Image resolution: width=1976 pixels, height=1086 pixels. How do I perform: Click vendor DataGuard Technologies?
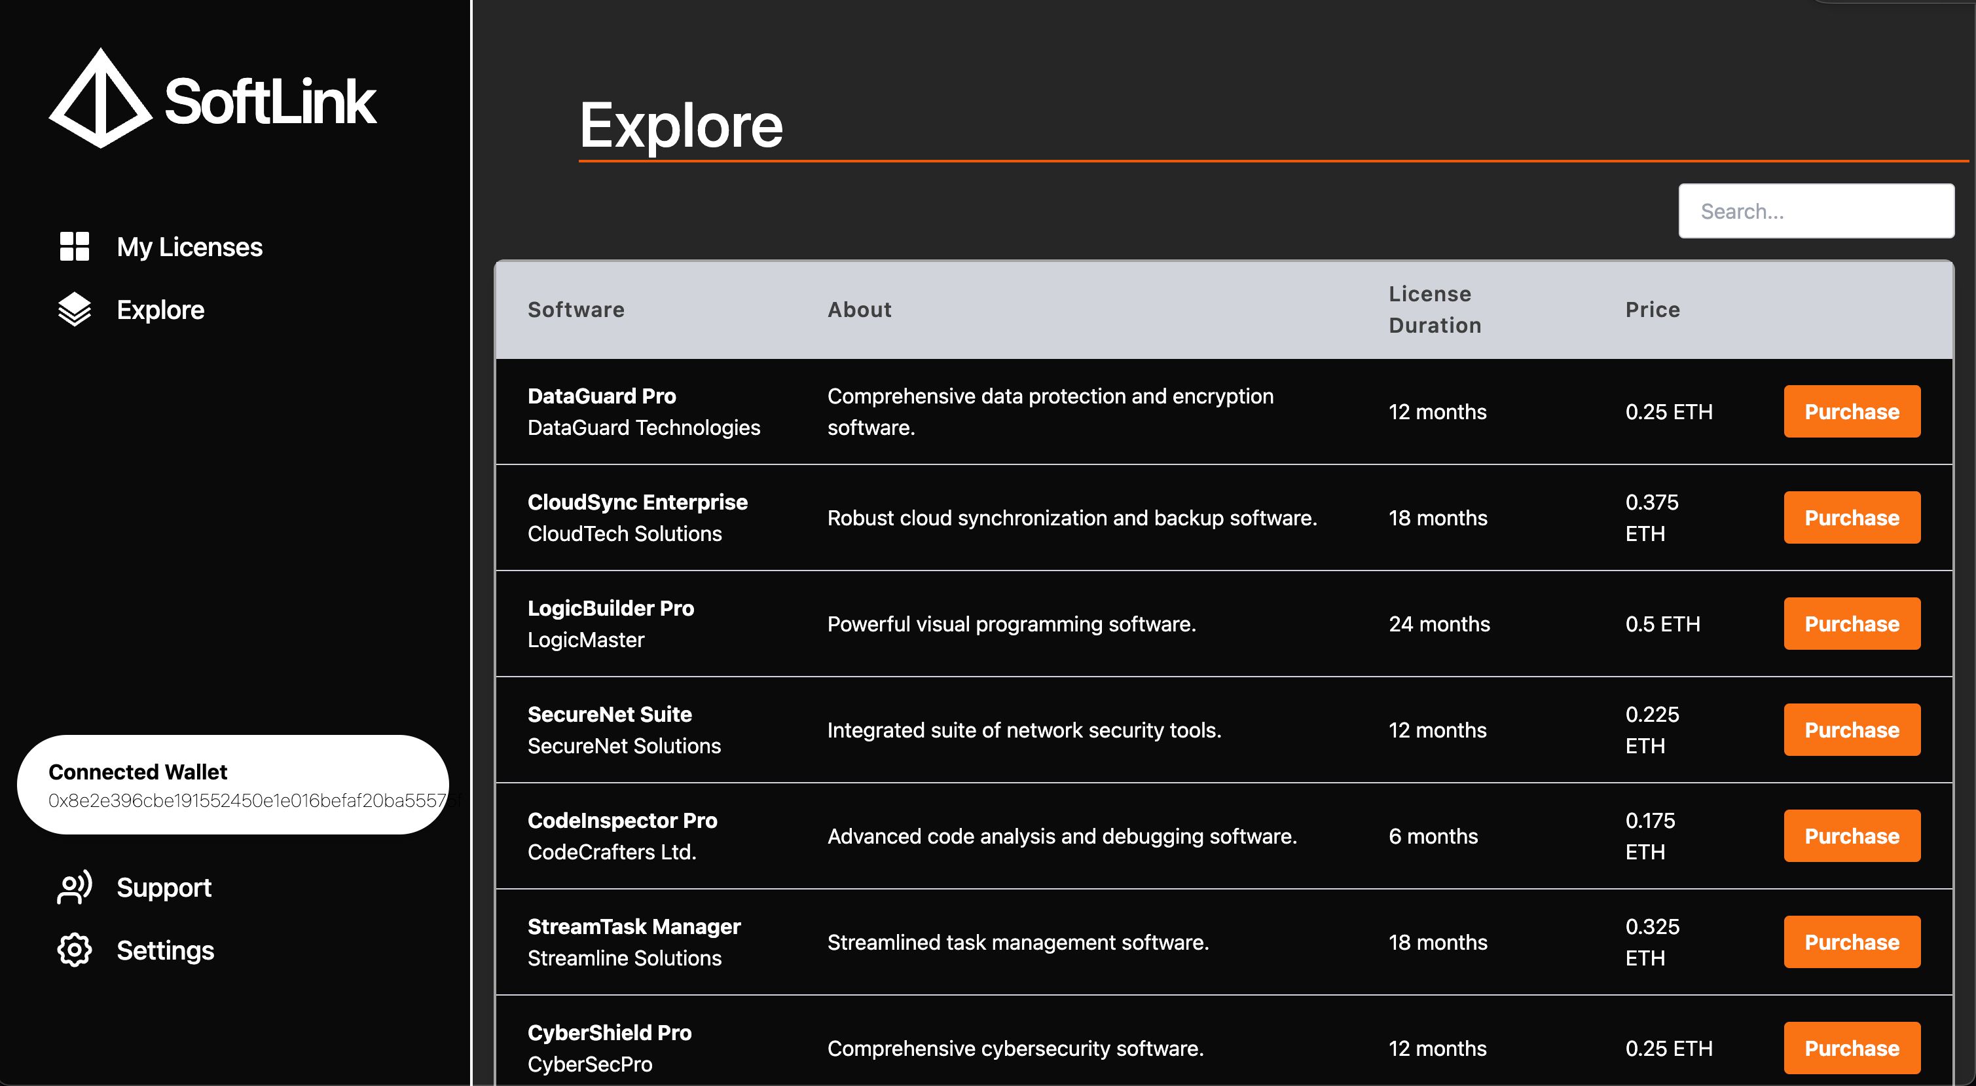[644, 428]
